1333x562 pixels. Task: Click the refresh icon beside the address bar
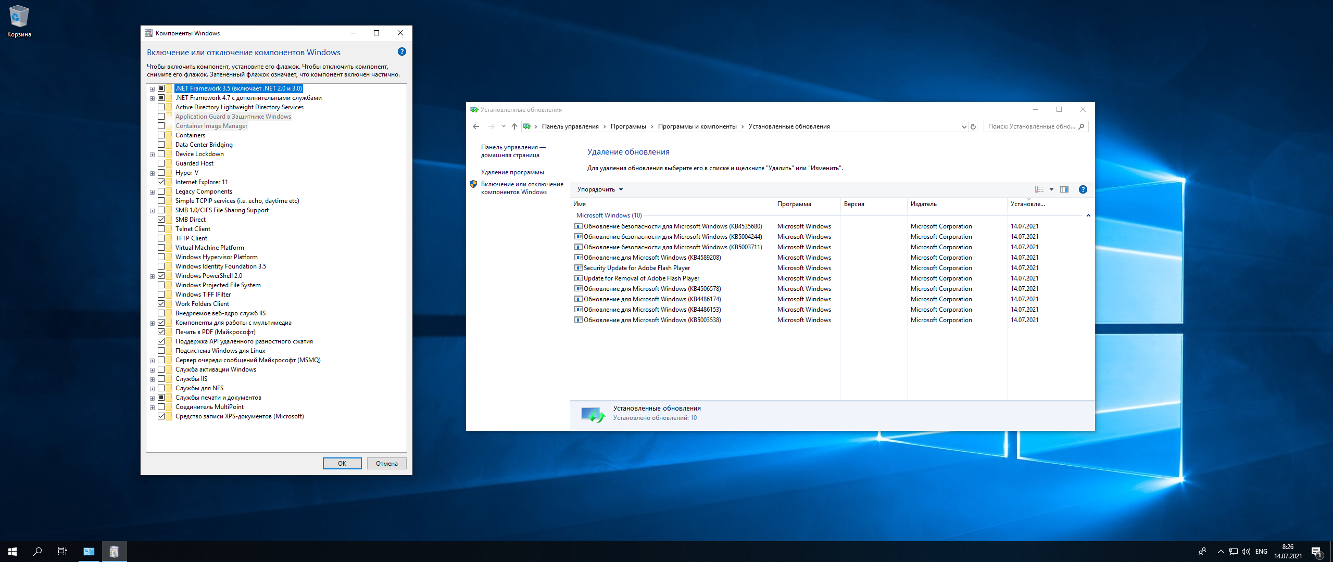coord(973,126)
